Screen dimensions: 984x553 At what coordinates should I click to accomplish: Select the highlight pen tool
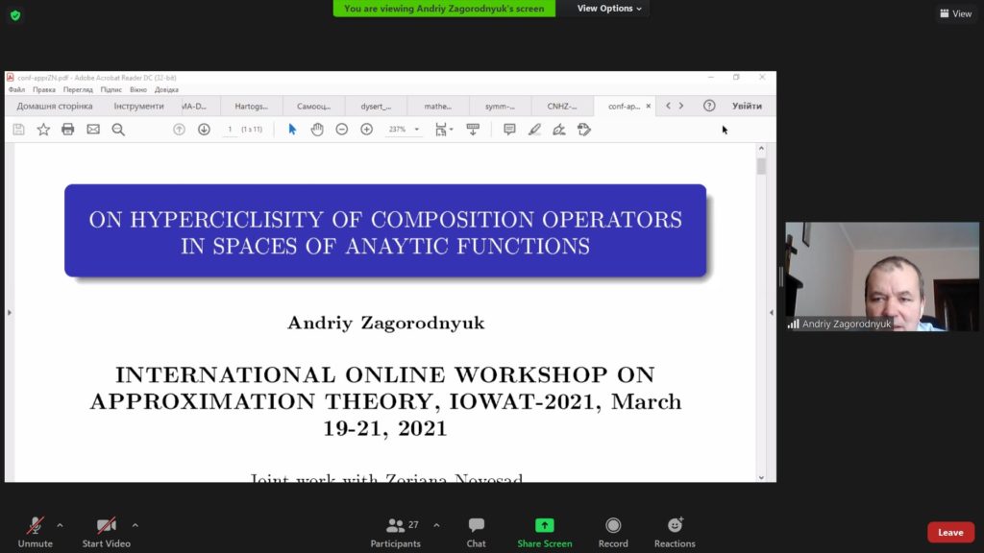click(x=534, y=130)
